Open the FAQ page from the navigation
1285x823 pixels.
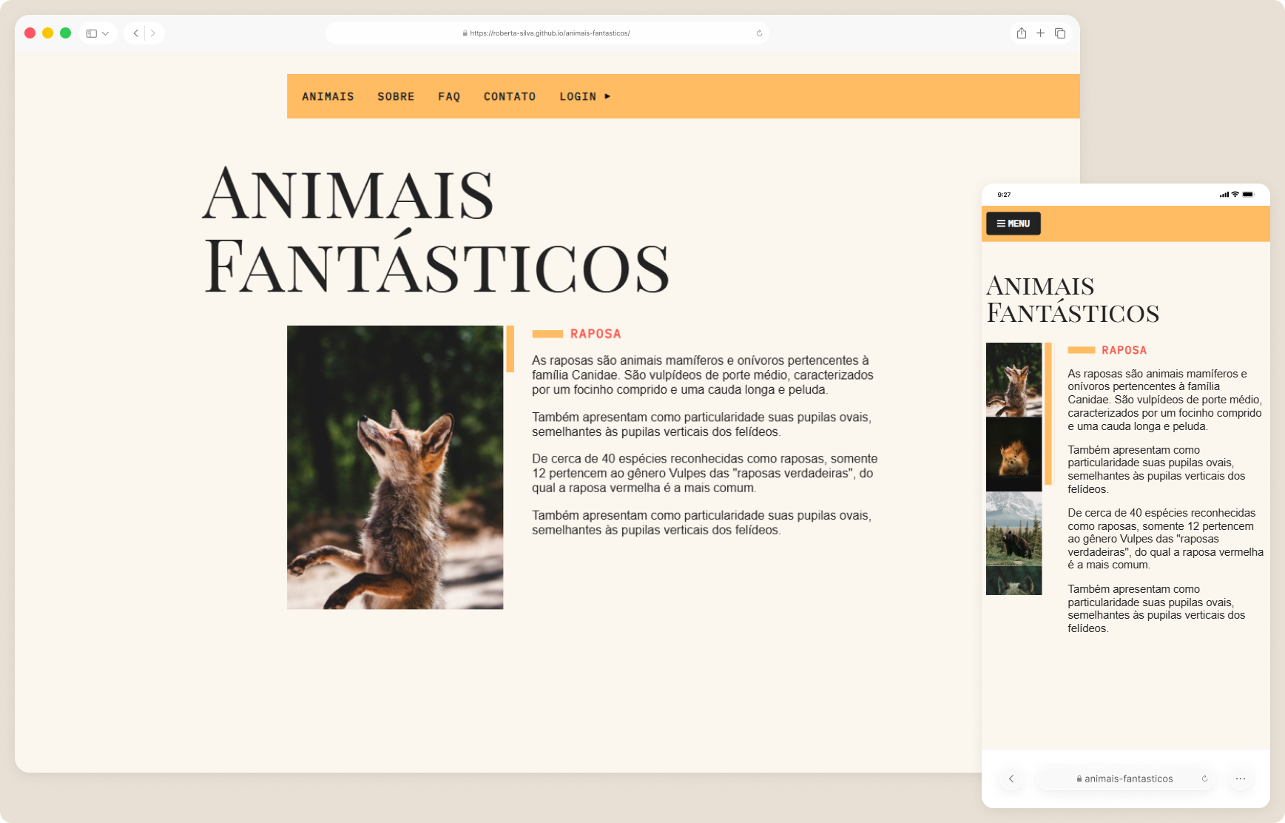point(448,96)
